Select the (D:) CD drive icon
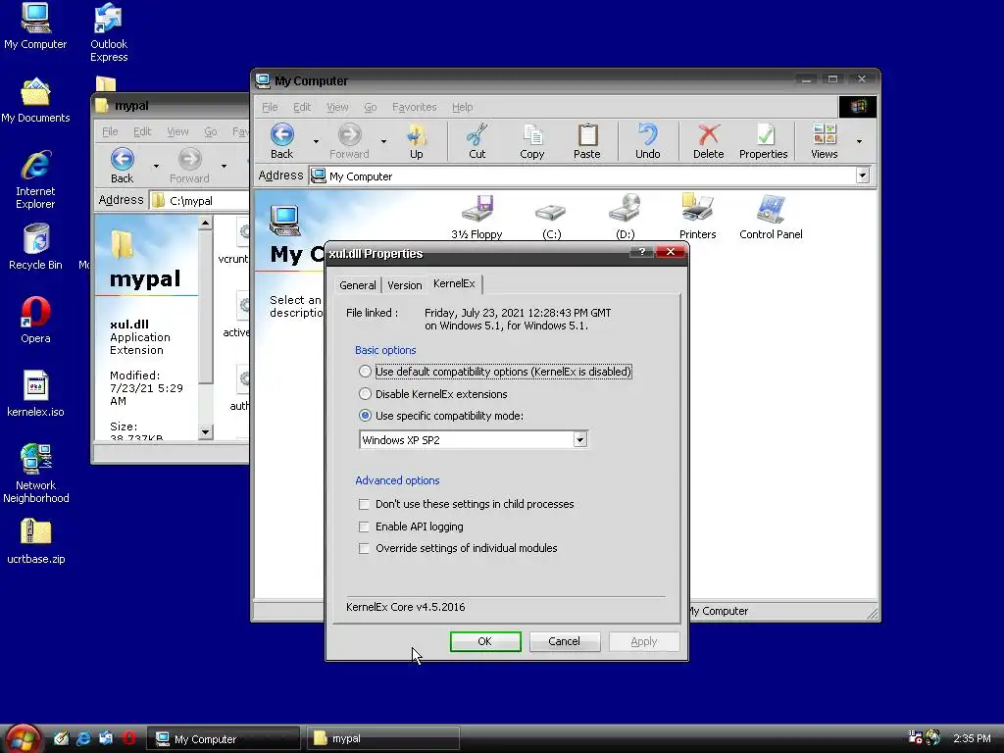 pyautogui.click(x=625, y=217)
